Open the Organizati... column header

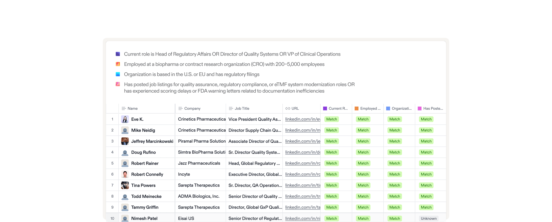[399, 108]
